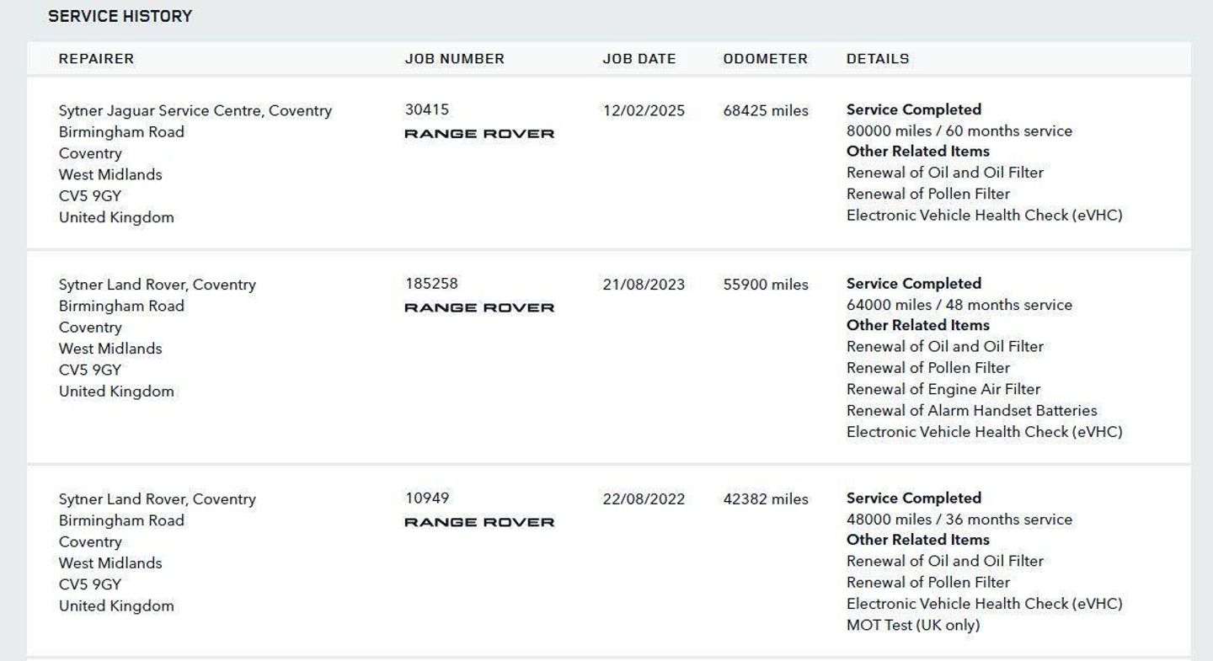This screenshot has height=661, width=1213.
Task: Click the job date 12/02/2025
Action: pyautogui.click(x=644, y=110)
